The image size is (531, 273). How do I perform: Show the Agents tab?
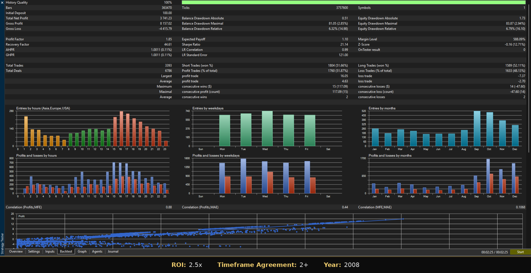coord(97,251)
